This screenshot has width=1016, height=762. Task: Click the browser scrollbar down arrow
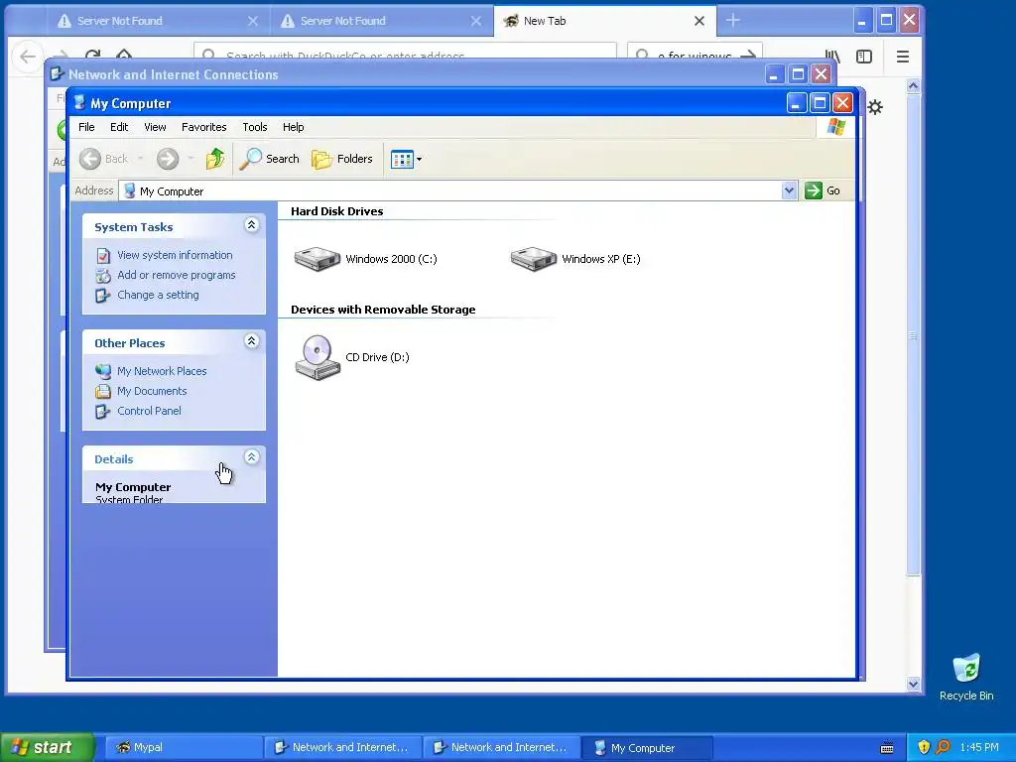point(913,683)
